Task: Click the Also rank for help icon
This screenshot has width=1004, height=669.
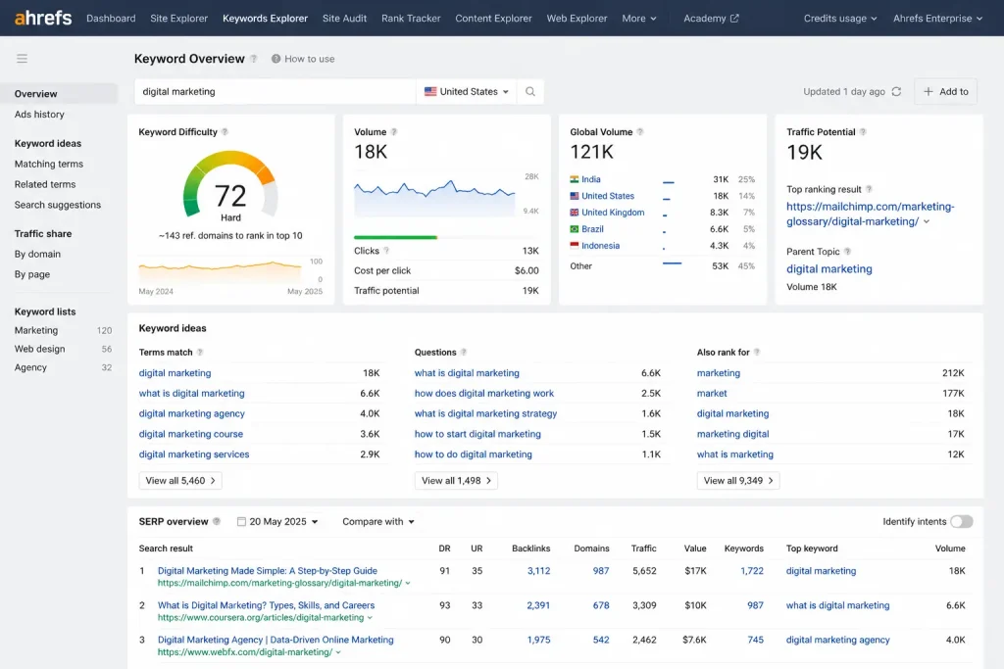Action: click(x=757, y=353)
